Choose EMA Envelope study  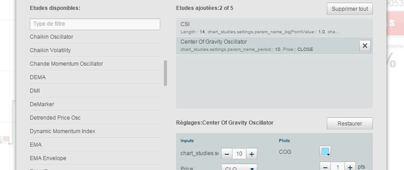(95, 158)
